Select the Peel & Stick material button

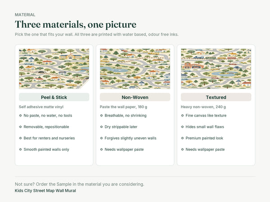tap(54, 97)
